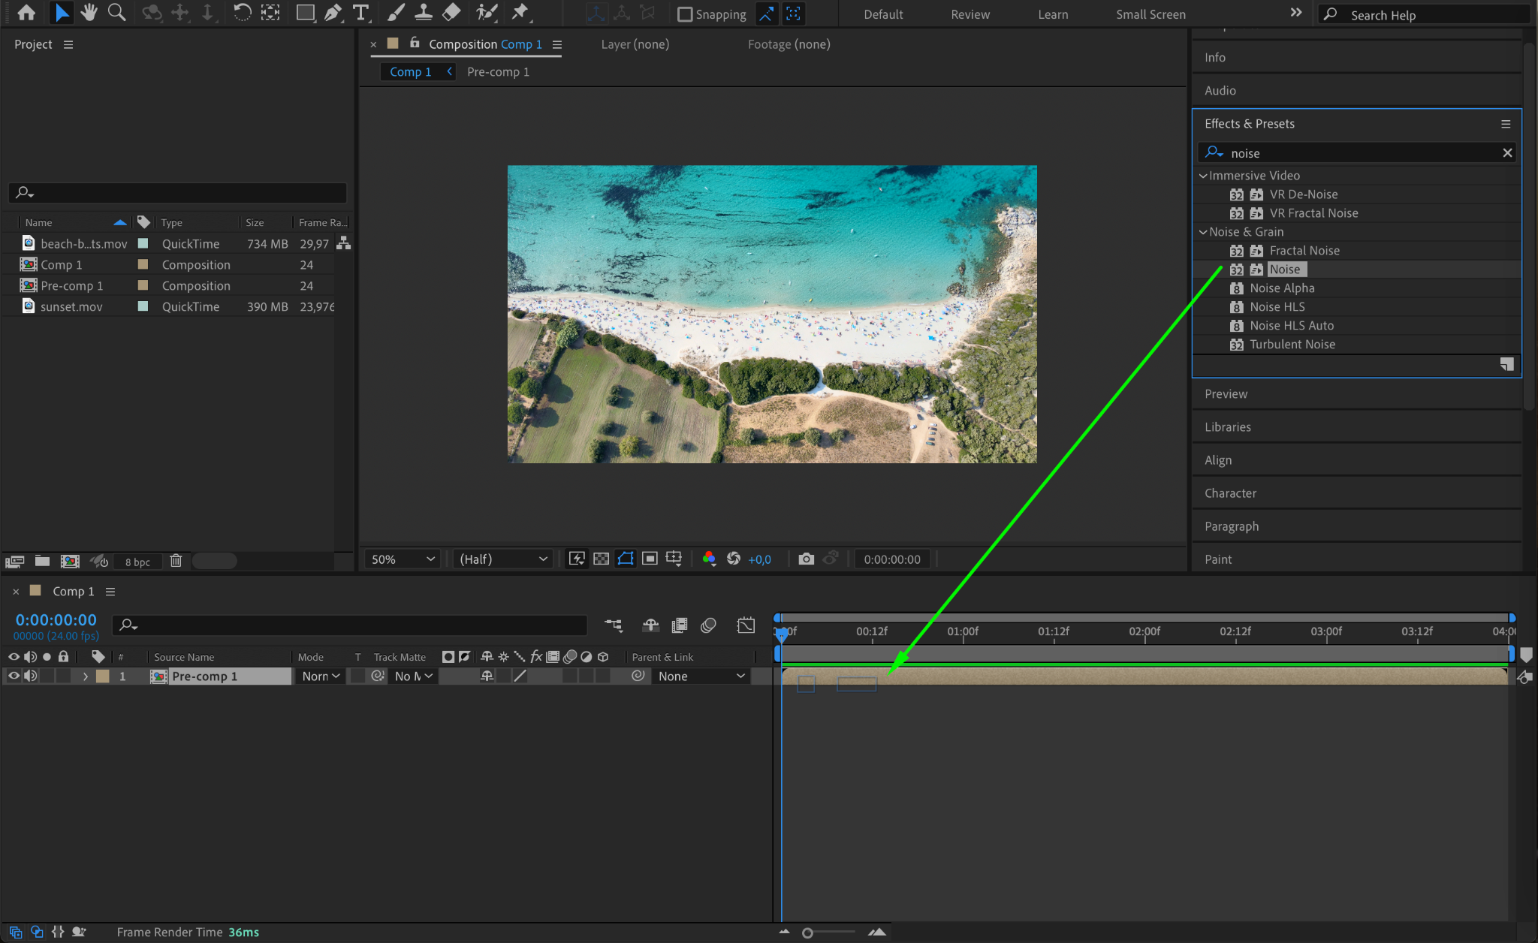1538x943 pixels.
Task: Take snapshot with the camera icon
Action: pos(806,559)
